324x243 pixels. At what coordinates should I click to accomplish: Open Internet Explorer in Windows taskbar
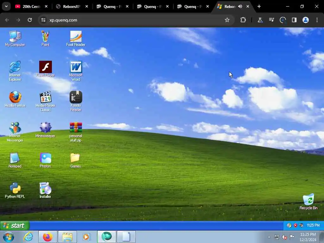click(28, 237)
